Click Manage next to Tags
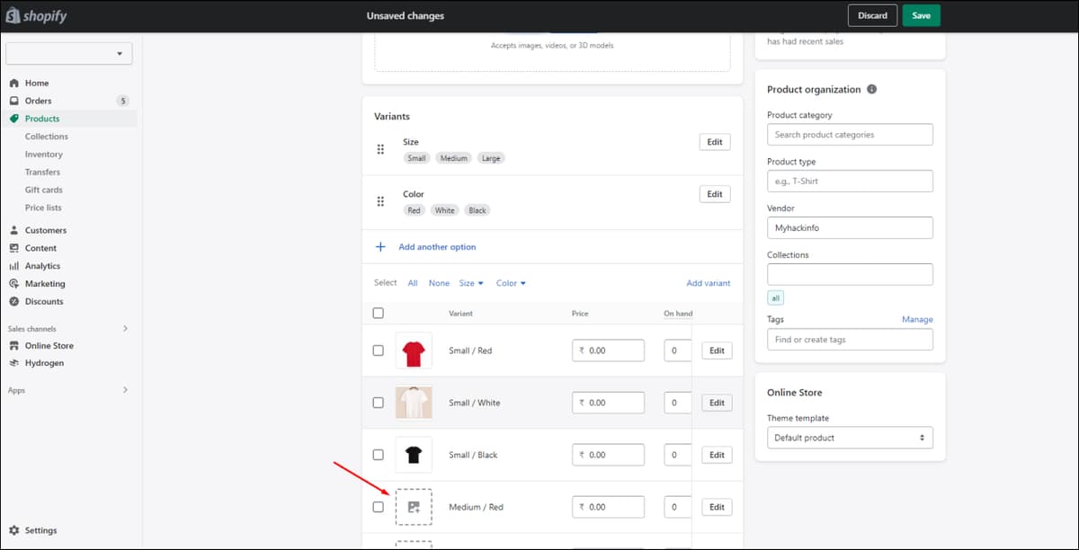The width and height of the screenshot is (1079, 550). [917, 319]
